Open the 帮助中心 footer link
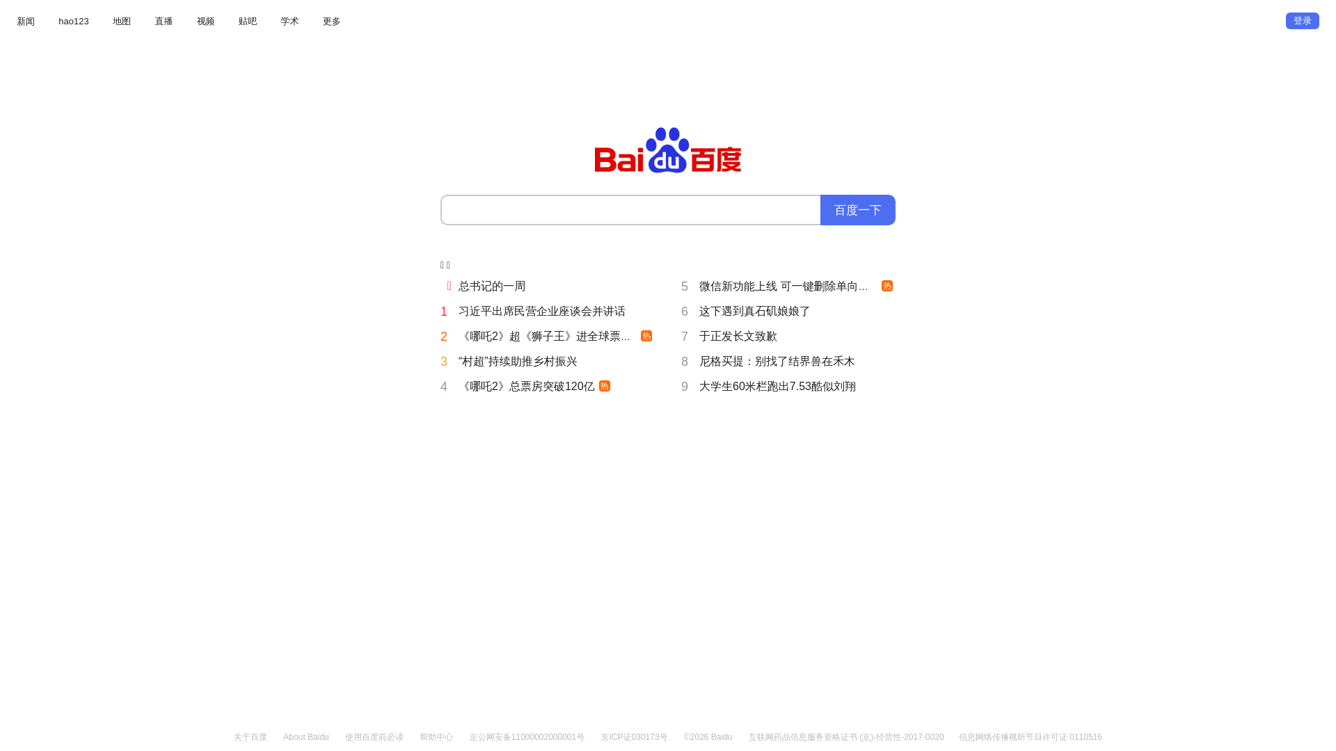The image size is (1336, 751). point(436,737)
